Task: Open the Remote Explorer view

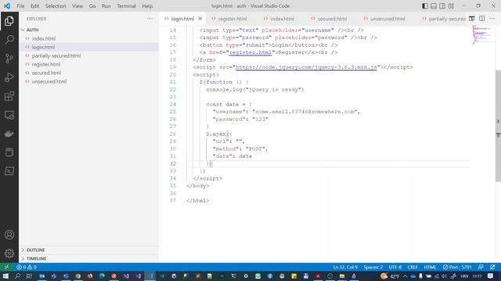Action: tap(9, 115)
